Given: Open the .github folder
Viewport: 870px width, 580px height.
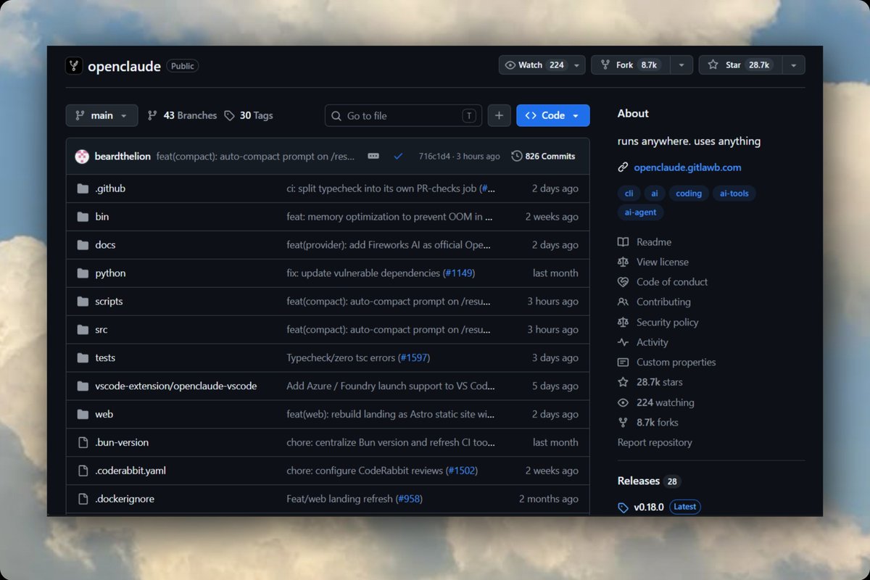Looking at the screenshot, I should pos(110,188).
